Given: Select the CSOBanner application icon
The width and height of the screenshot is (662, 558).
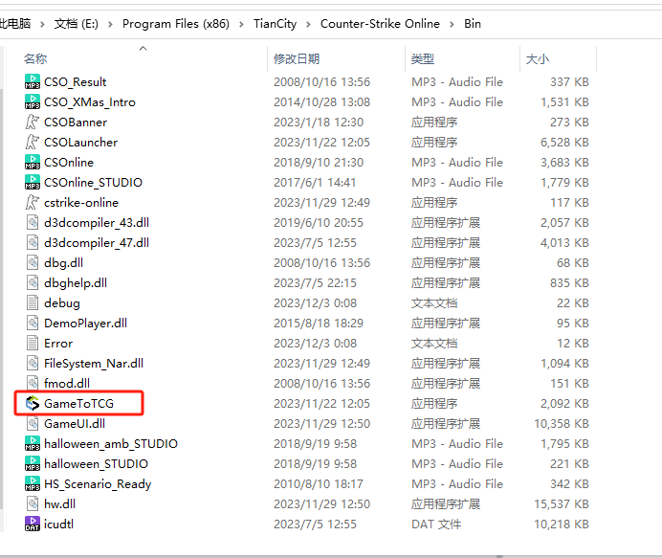Looking at the screenshot, I should pos(33,122).
